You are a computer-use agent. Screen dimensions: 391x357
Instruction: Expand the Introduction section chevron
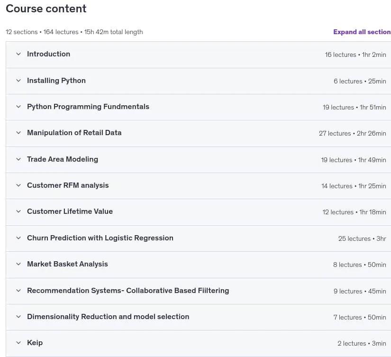[18, 54]
